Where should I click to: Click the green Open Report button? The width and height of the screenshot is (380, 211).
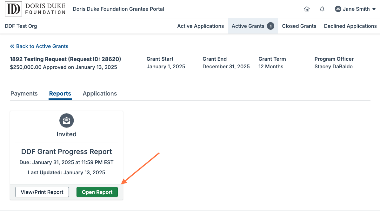[x=97, y=192]
